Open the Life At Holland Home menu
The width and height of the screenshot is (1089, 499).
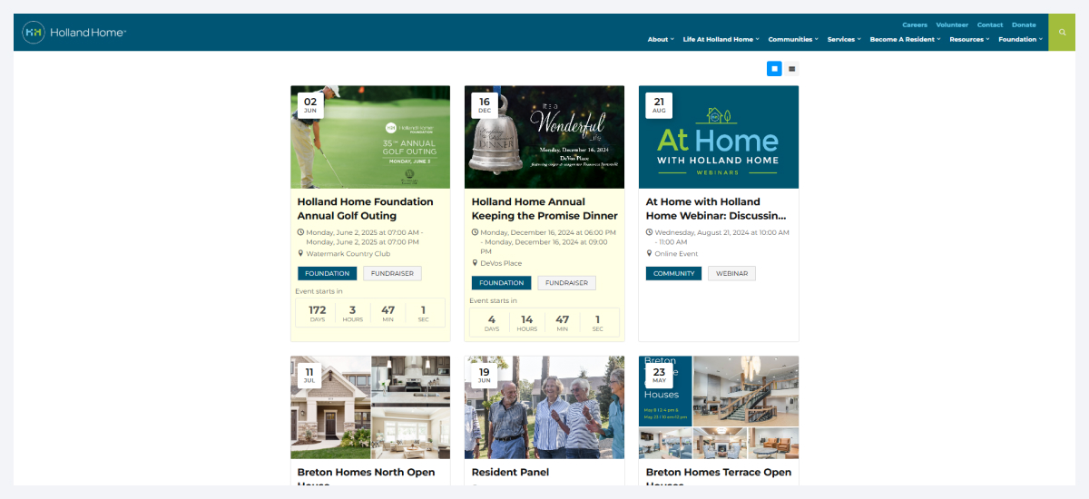click(721, 39)
